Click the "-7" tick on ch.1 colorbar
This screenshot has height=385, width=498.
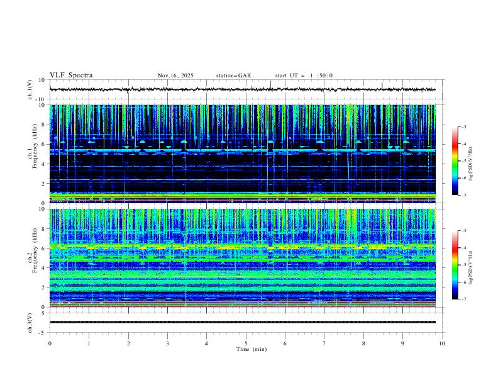(x=464, y=195)
